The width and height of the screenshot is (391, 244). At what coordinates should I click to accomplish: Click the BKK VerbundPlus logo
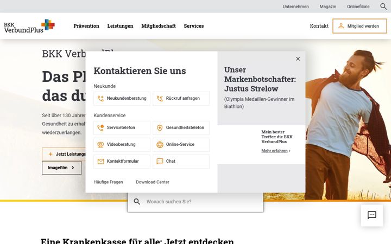[29, 26]
